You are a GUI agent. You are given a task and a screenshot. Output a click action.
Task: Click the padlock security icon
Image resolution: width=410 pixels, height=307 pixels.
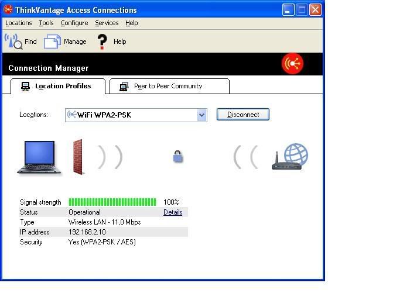click(x=178, y=157)
